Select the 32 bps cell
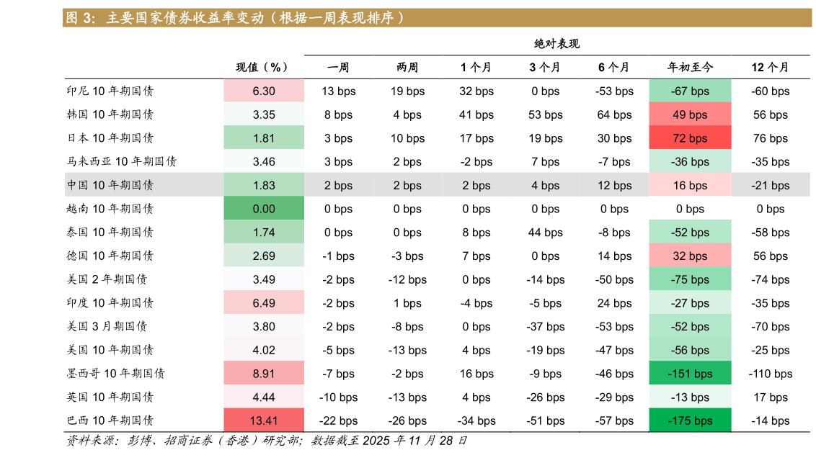The height and width of the screenshot is (450, 816). (690, 256)
